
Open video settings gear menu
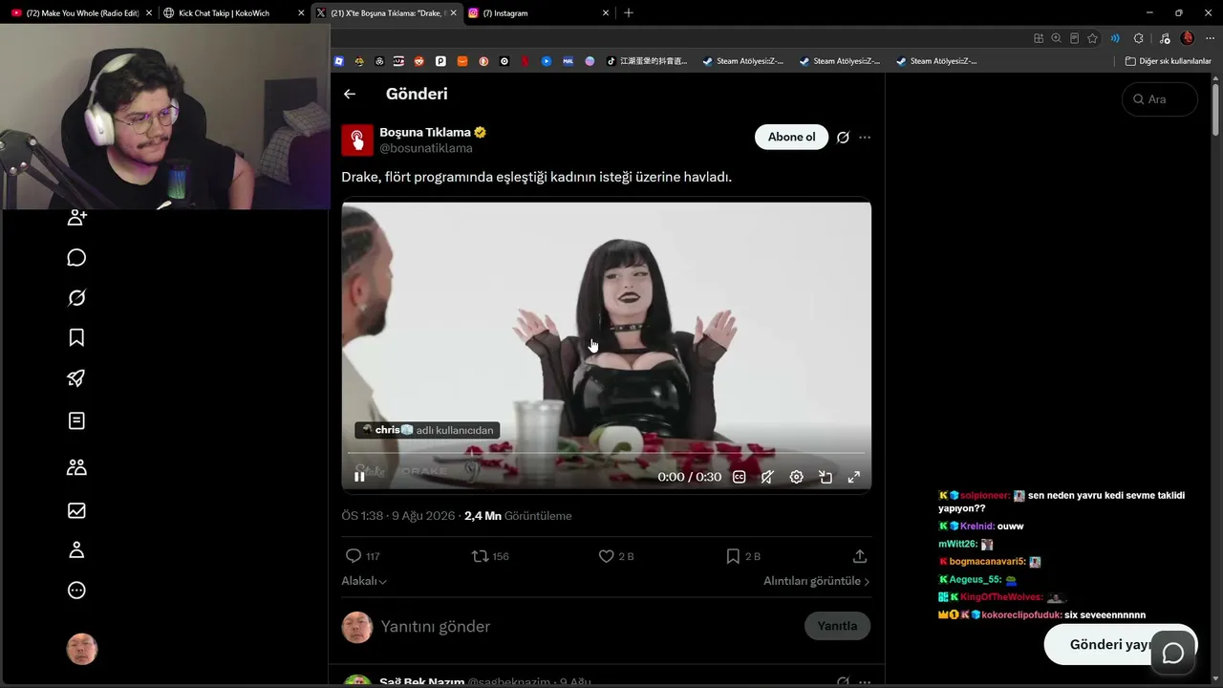click(796, 477)
